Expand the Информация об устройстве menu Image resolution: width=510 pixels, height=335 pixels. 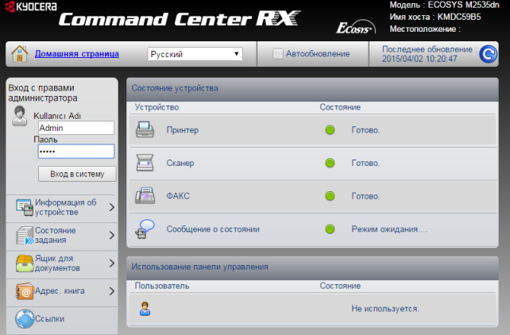pyautogui.click(x=62, y=207)
